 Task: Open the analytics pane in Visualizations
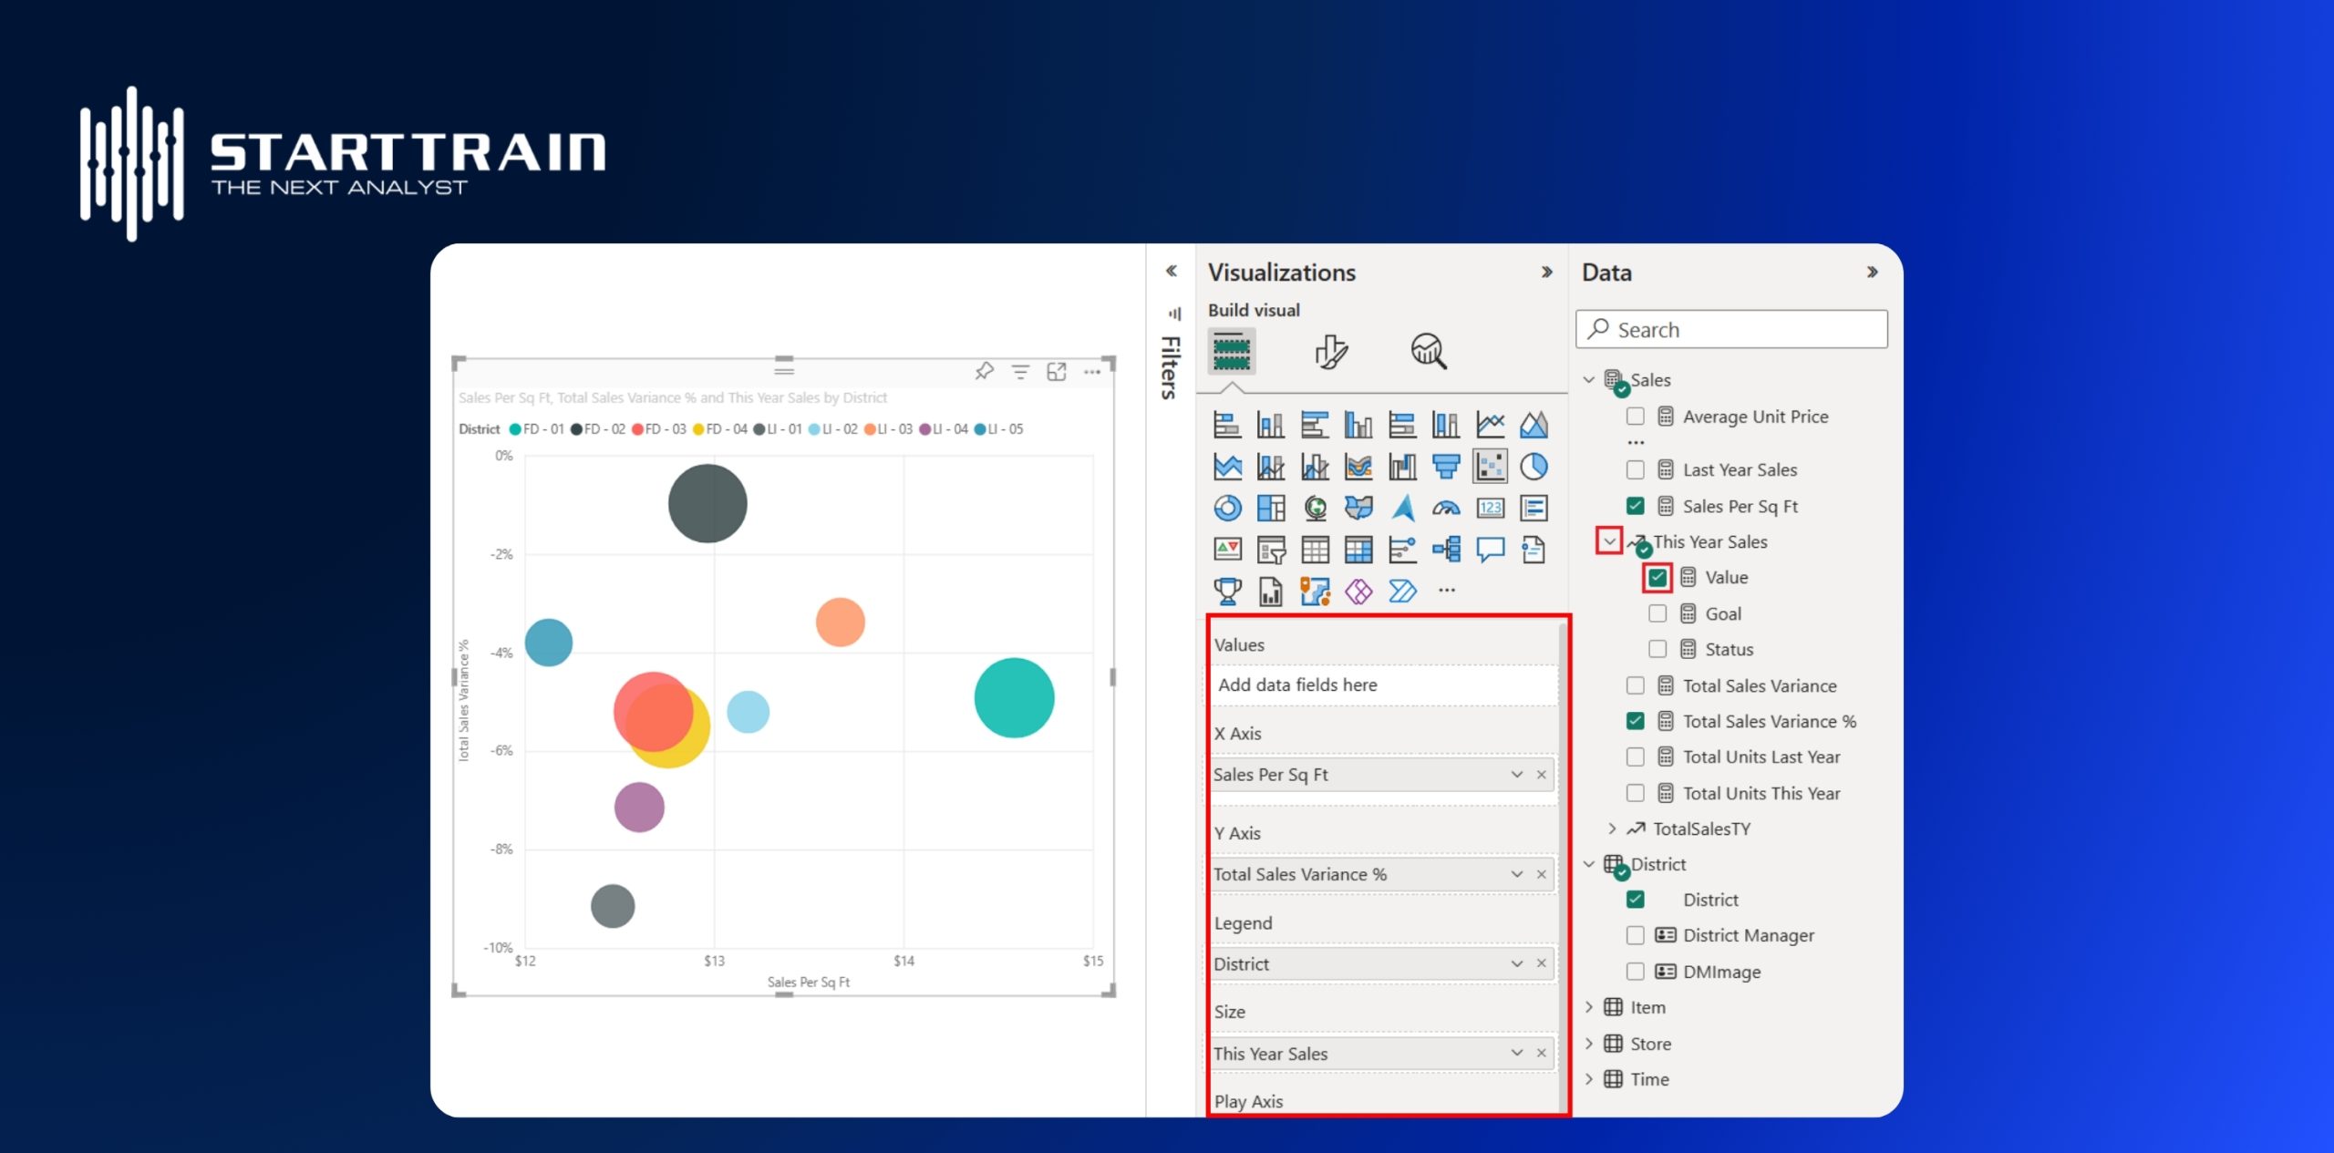1429,353
